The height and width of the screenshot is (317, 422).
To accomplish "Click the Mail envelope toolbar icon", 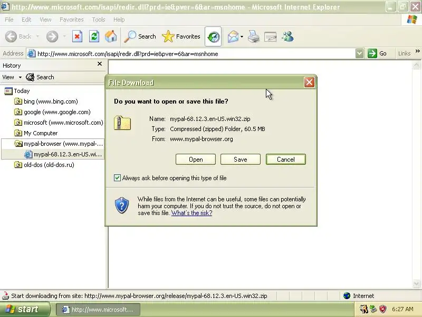I will coord(233,36).
